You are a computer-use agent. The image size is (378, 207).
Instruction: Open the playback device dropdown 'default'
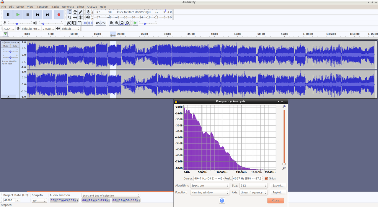(71, 29)
